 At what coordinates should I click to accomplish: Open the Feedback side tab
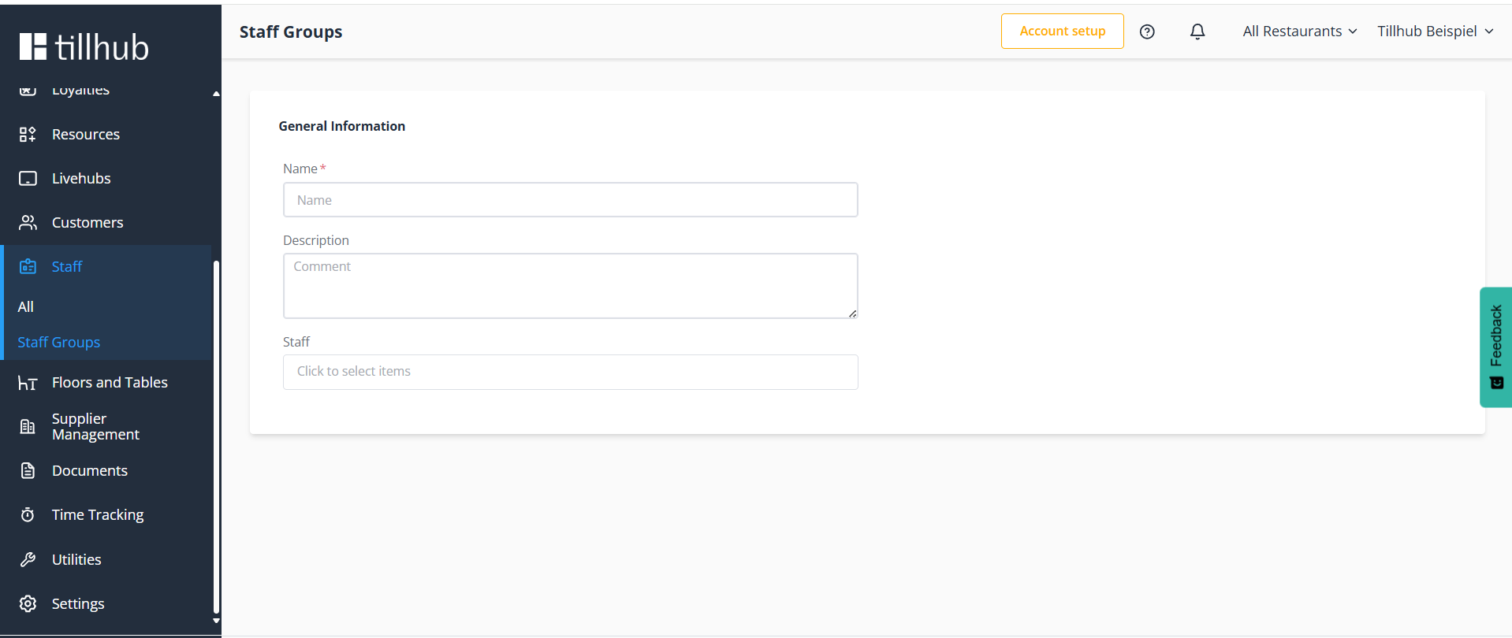coord(1495,347)
